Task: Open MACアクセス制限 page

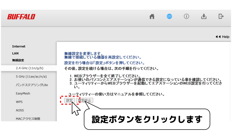Action: pyautogui.click(x=28, y=119)
